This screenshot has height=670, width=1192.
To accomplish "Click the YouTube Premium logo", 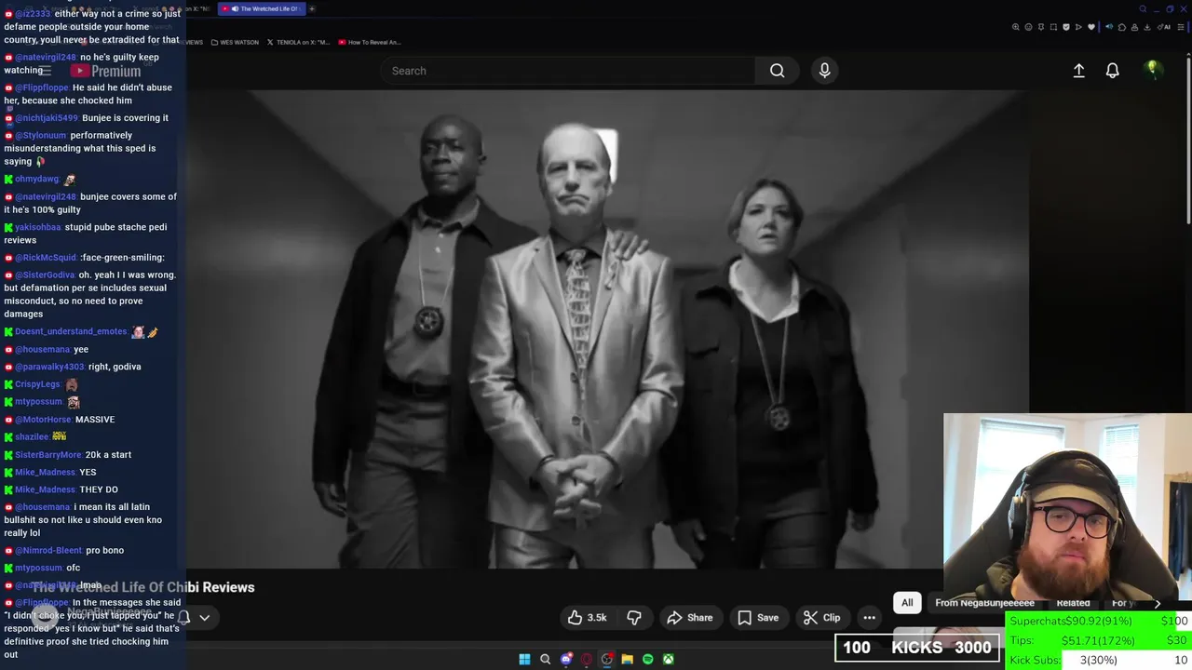I will pos(106,71).
